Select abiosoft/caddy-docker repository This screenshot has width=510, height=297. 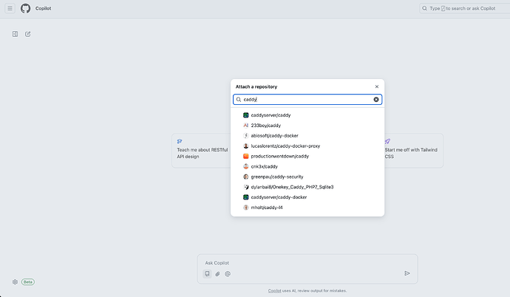tap(307, 135)
